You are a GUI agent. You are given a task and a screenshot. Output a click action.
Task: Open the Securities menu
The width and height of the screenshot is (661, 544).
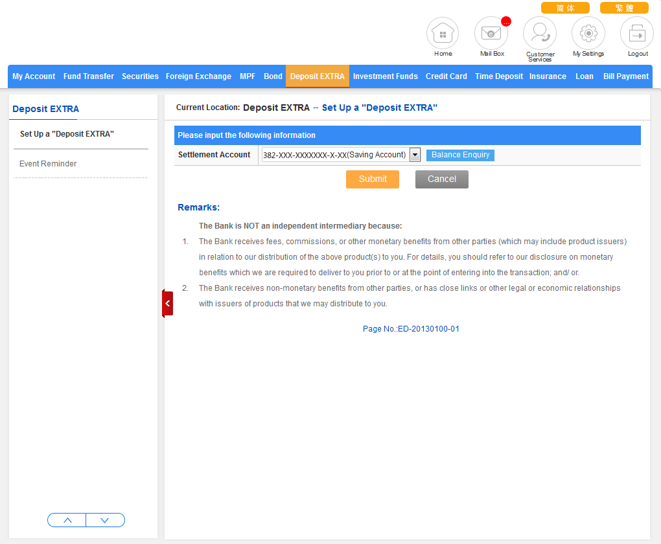(x=140, y=76)
